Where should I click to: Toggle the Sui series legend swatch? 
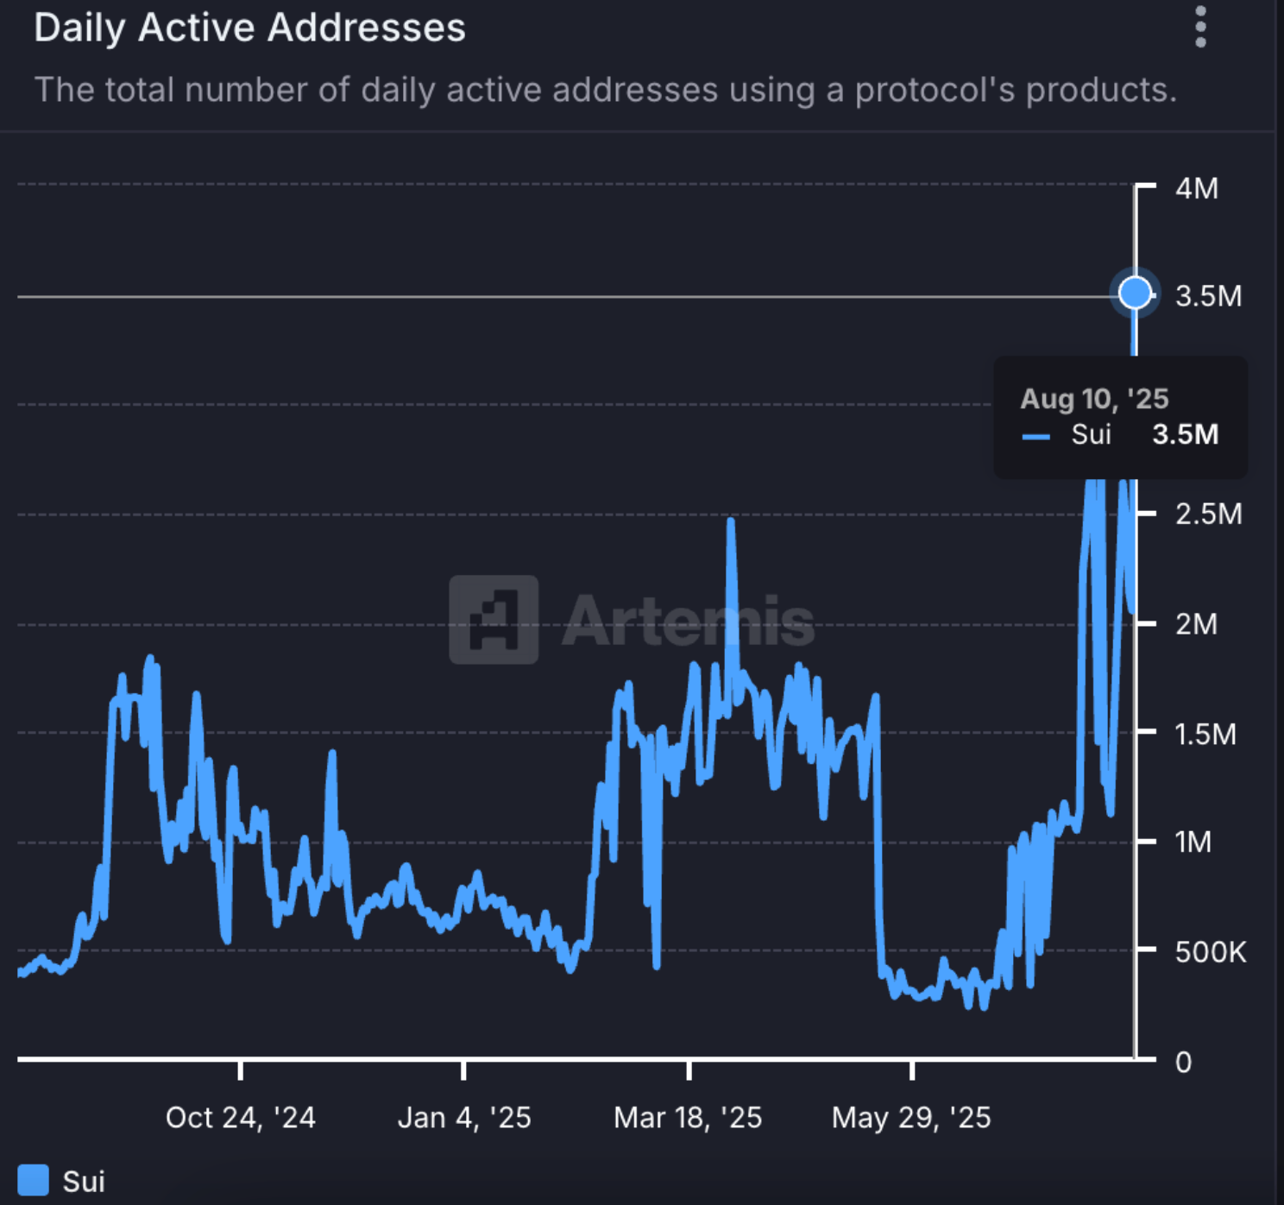(33, 1179)
